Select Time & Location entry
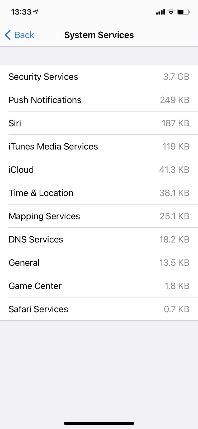 click(x=99, y=193)
